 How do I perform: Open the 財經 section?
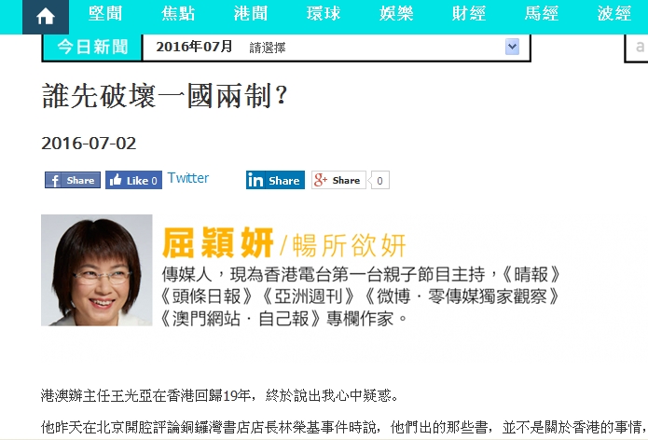coord(469,14)
